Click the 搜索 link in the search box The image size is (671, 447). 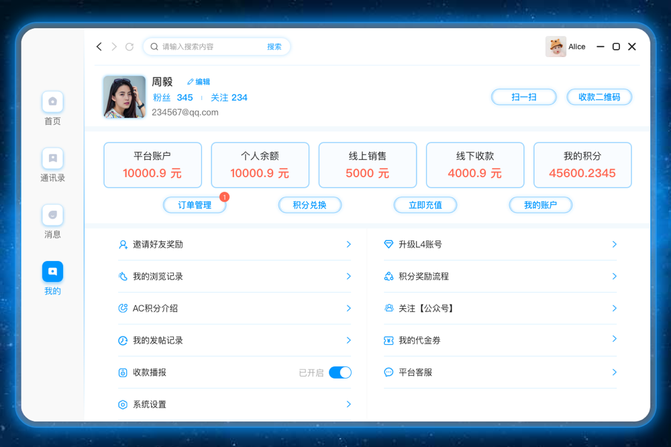point(274,47)
